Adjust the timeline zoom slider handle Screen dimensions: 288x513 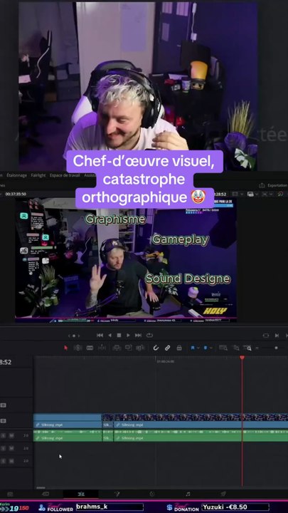point(276,348)
